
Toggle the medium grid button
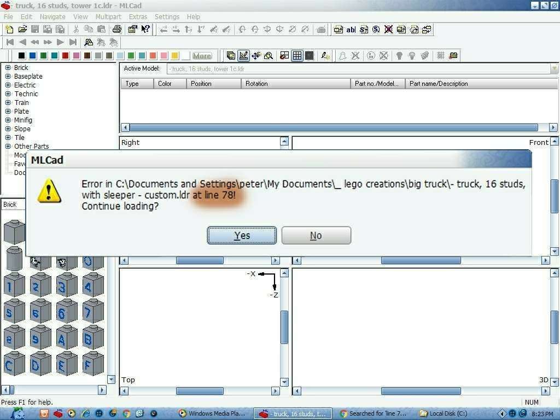pos(297,56)
